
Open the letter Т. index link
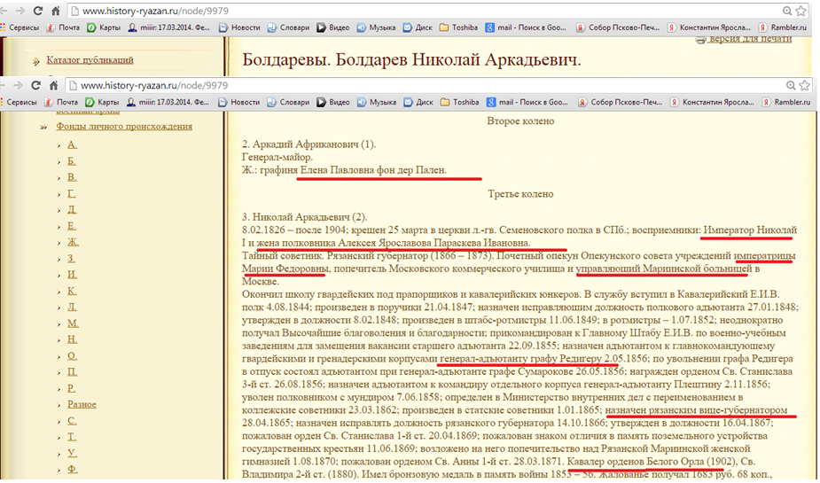click(x=72, y=437)
